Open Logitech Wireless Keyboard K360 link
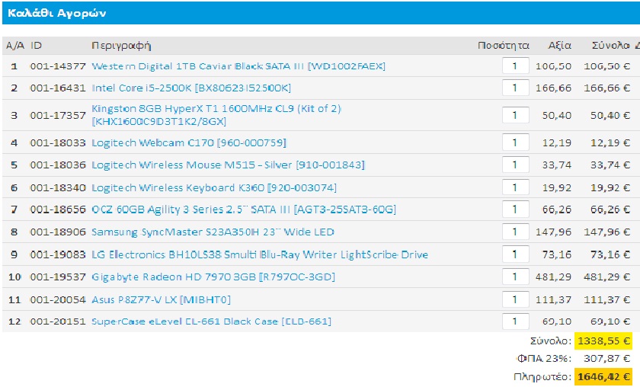The width and height of the screenshot is (640, 387). coord(214,187)
